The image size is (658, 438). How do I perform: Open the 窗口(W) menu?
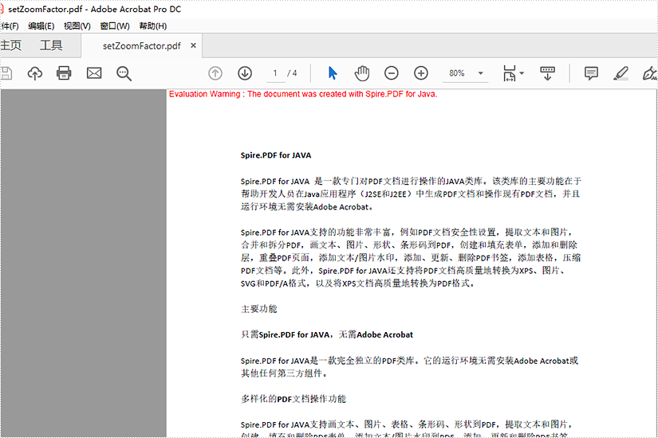[115, 26]
